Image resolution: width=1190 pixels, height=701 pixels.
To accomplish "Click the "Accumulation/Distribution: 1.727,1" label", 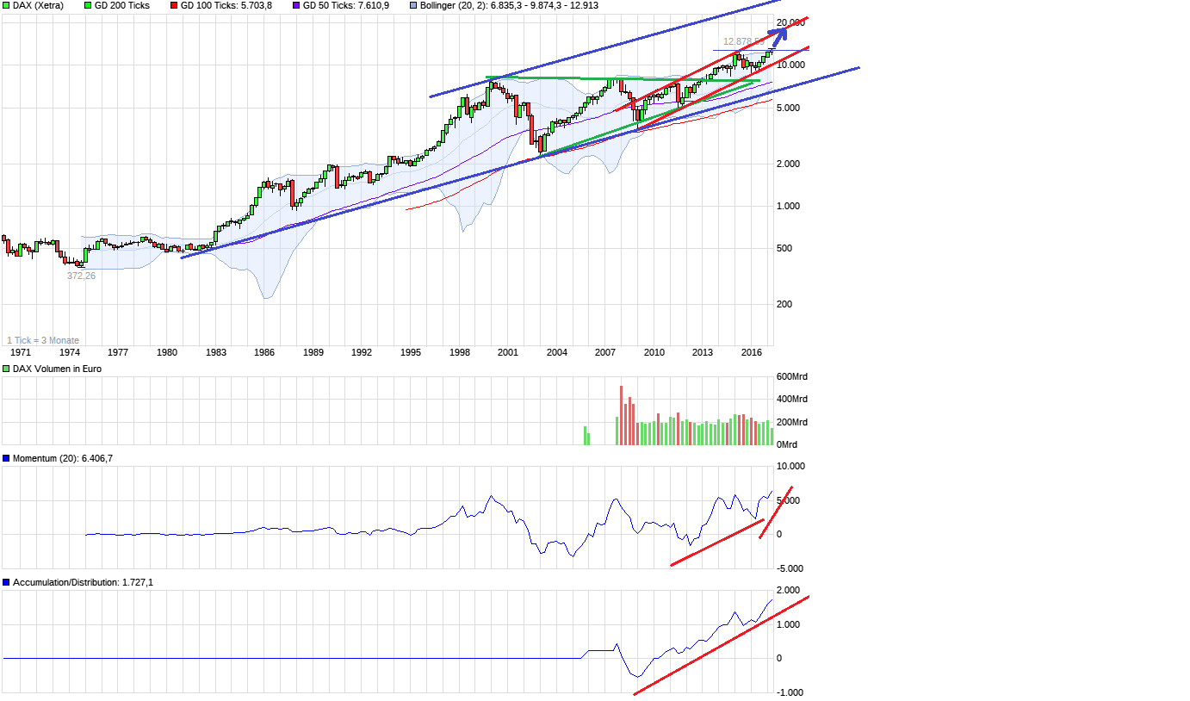I will (x=84, y=583).
